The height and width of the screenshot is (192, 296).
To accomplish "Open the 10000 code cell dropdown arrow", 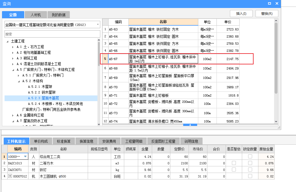I will pyautogui.click(x=26, y=156).
